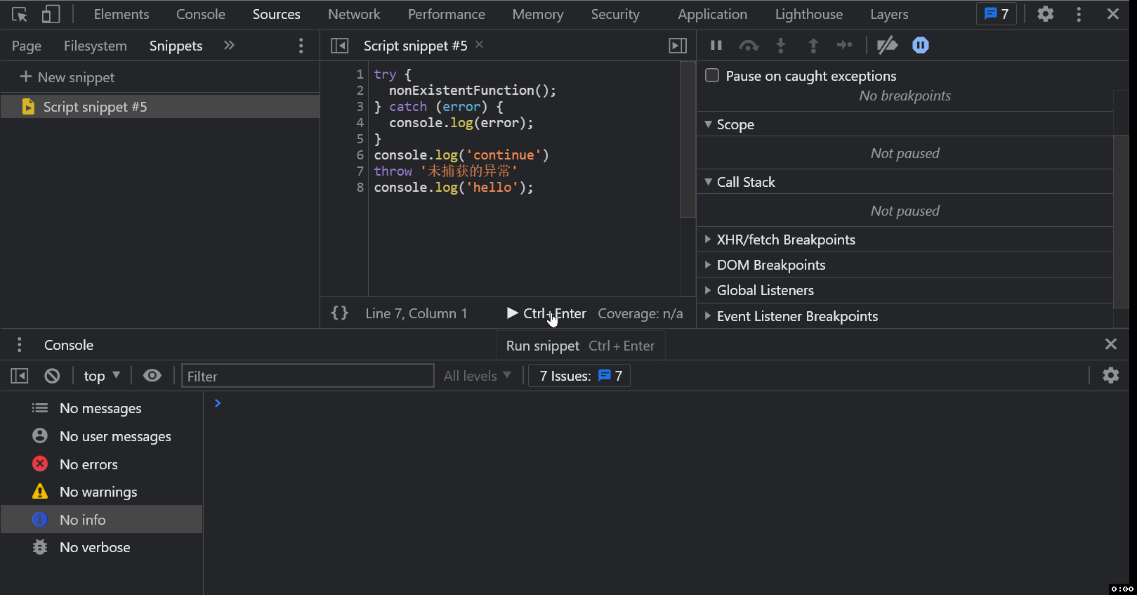Activate the inspect element picker icon

point(20,14)
